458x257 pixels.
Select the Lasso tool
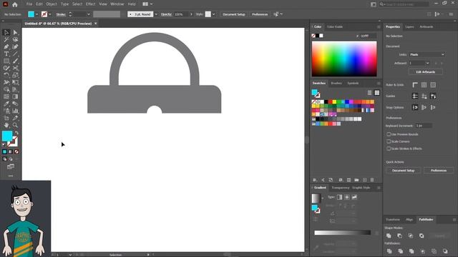[15, 39]
